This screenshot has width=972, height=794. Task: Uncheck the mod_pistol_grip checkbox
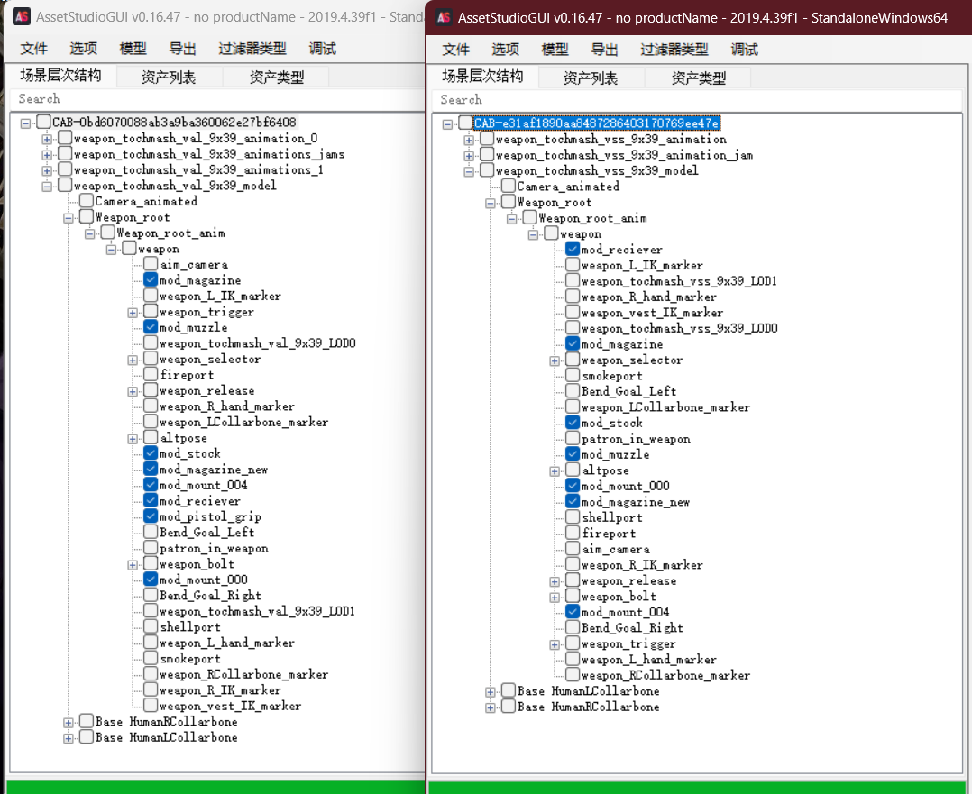[151, 516]
